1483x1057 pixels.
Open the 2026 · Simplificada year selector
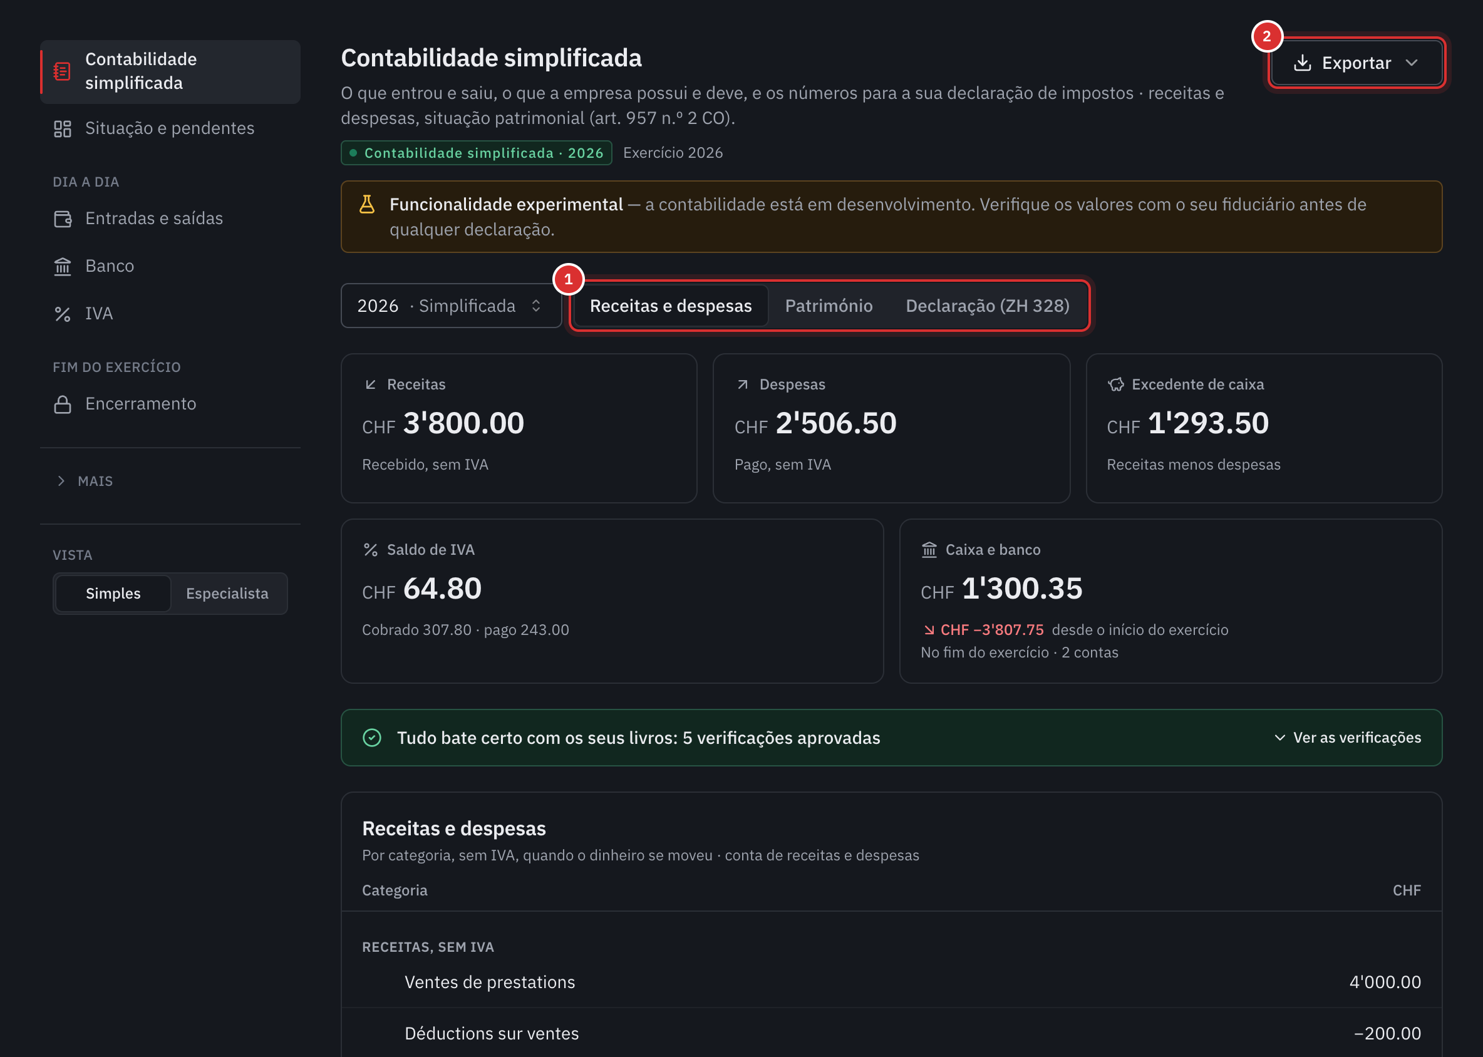point(451,306)
